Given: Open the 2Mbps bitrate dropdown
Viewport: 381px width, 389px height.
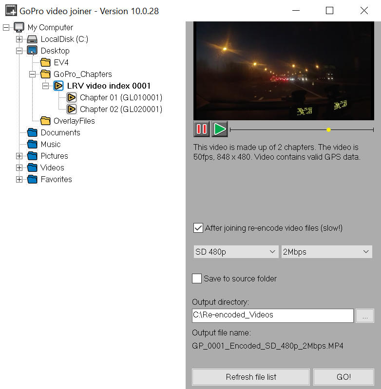Looking at the screenshot, I should tap(326, 252).
